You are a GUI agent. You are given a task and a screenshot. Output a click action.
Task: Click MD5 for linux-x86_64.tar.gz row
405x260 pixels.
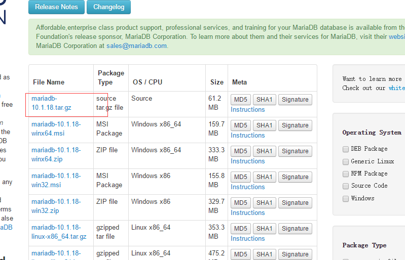point(240,229)
